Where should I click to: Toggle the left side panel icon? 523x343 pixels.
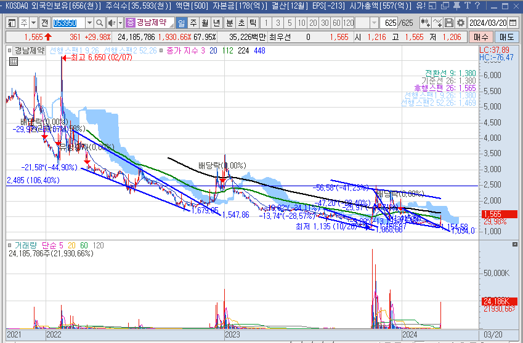pos(12,23)
